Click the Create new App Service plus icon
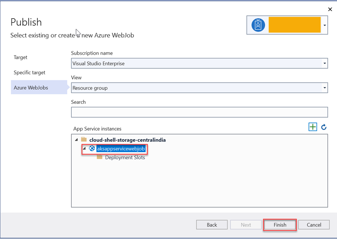 (313, 126)
